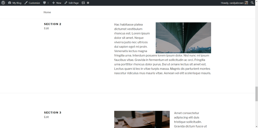The height and width of the screenshot is (128, 258).
Task: Click the WordPress logo icon
Action: pyautogui.click(x=3, y=3)
